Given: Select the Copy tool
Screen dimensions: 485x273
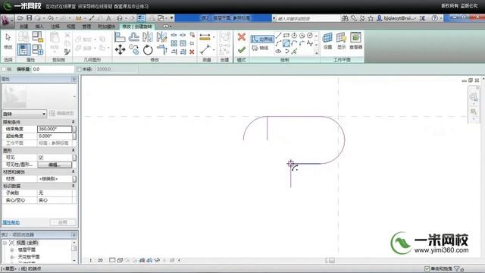Looking at the screenshot, I should click(x=134, y=49).
